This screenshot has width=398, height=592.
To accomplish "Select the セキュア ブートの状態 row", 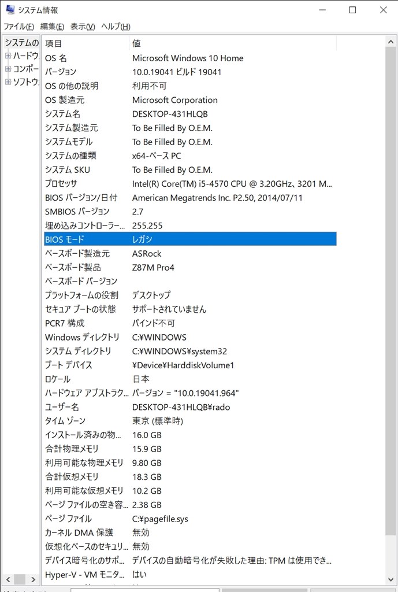I will (x=190, y=309).
